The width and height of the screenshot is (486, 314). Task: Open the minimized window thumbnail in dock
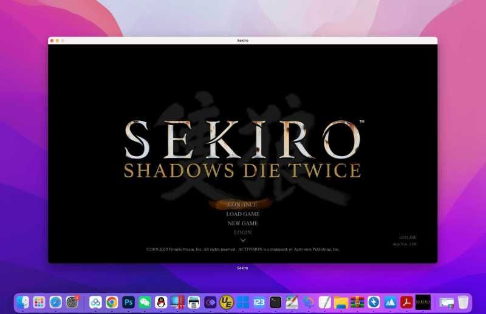447,302
